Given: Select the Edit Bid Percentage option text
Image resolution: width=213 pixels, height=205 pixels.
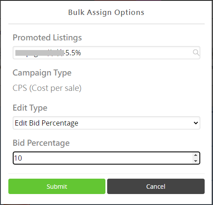Looking at the screenshot, I should [47, 123].
